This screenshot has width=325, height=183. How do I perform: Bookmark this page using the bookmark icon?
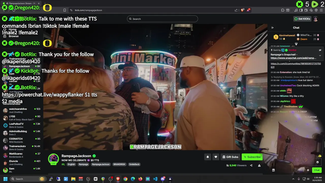64,10
